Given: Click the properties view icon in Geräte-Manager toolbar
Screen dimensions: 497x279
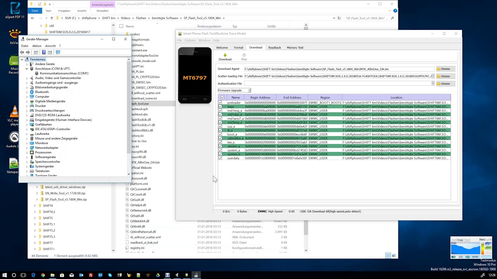Looking at the screenshot, I should click(36, 52).
